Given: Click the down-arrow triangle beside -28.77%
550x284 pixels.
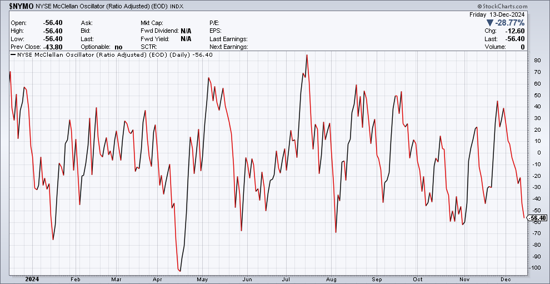Looking at the screenshot, I should [489, 23].
